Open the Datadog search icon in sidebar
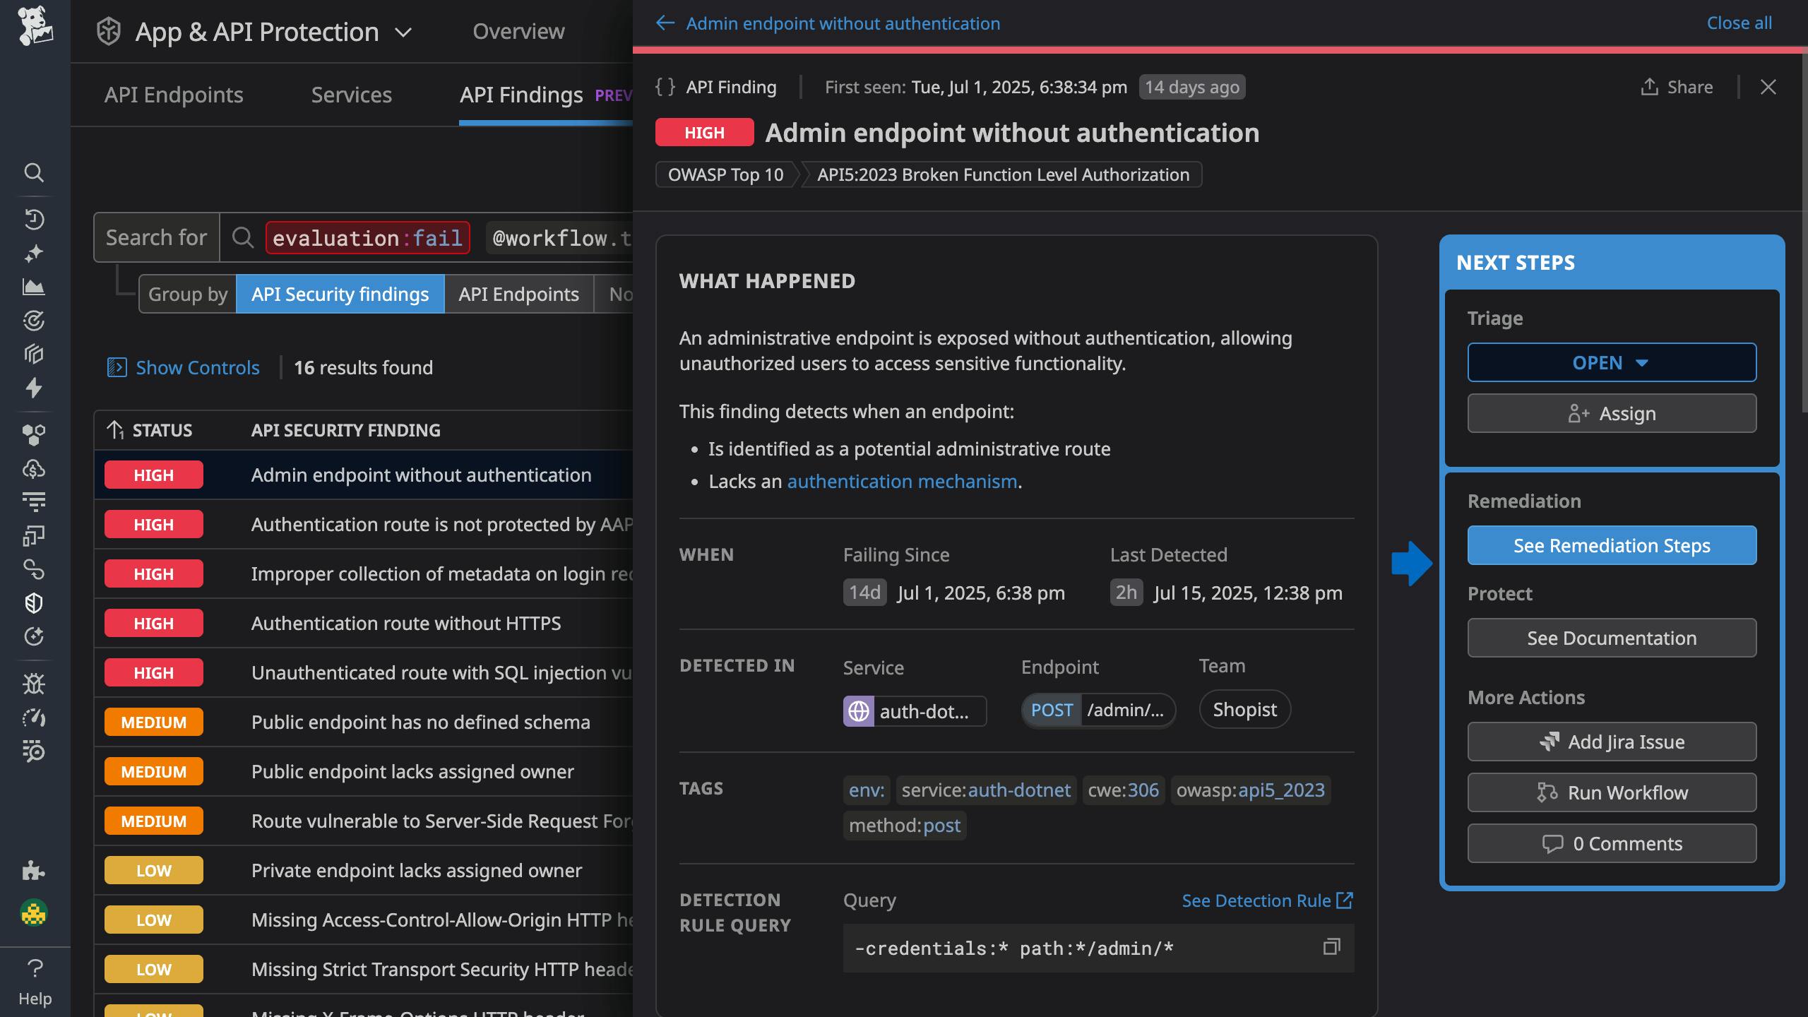Viewport: 1808px width, 1017px height. point(34,173)
